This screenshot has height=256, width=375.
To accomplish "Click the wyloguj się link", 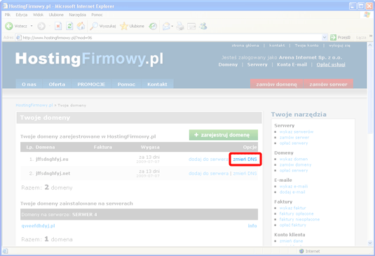I will tap(339, 45).
